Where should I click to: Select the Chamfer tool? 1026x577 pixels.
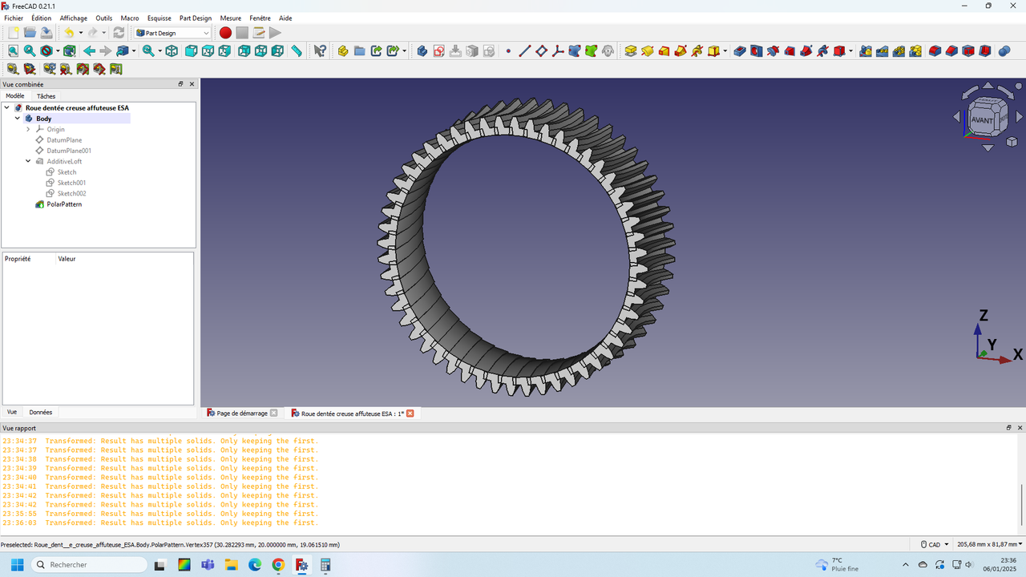coord(951,50)
